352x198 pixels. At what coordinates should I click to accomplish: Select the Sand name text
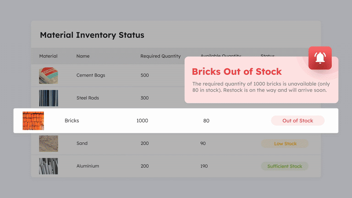(82, 143)
